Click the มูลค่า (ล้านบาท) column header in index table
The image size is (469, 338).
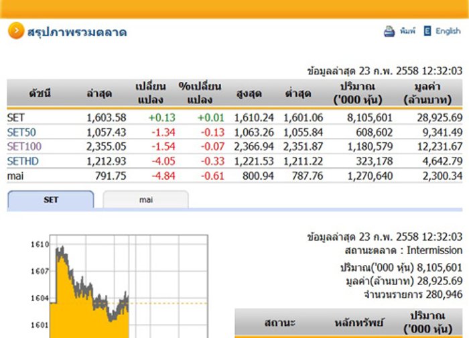[x=427, y=93]
